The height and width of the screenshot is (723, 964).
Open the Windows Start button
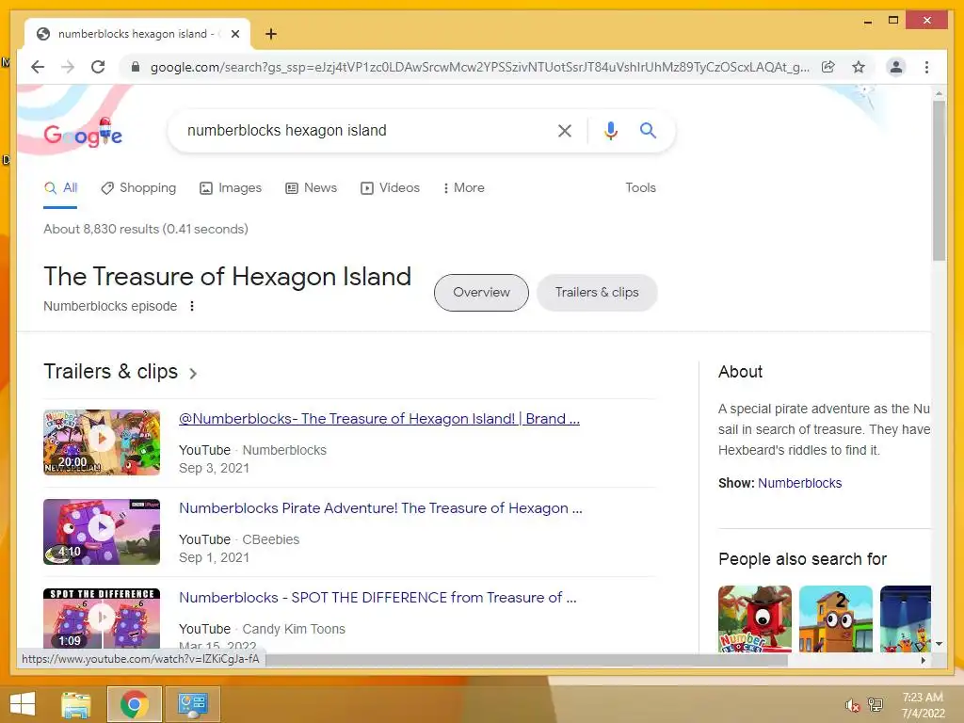click(23, 704)
